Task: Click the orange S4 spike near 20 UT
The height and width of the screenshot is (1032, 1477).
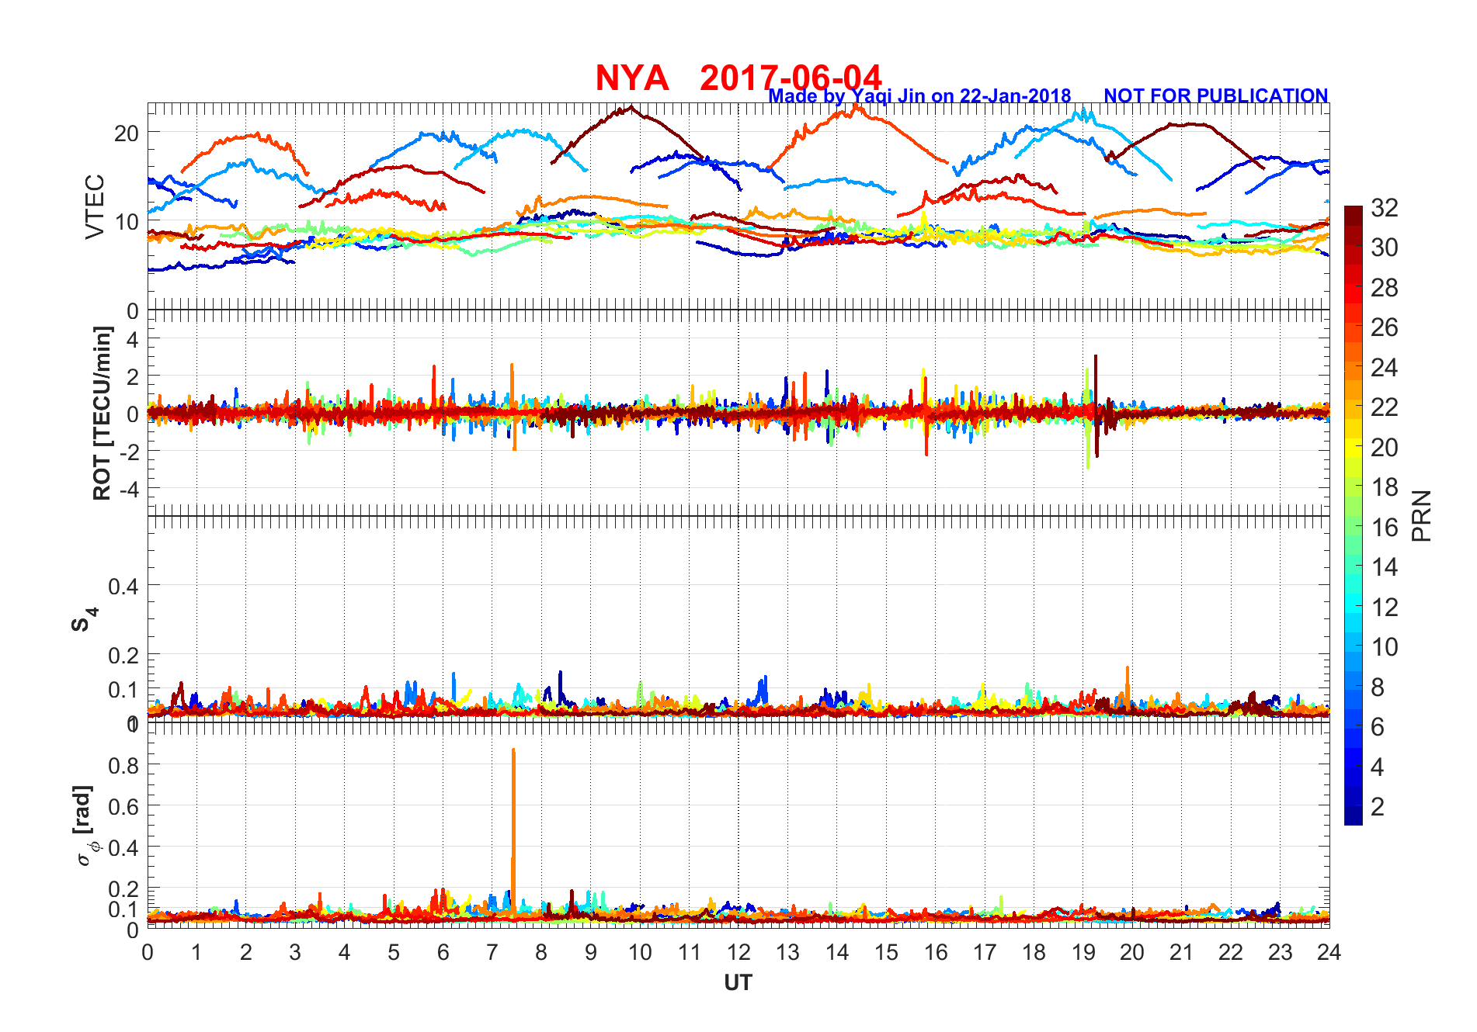Action: [1128, 687]
